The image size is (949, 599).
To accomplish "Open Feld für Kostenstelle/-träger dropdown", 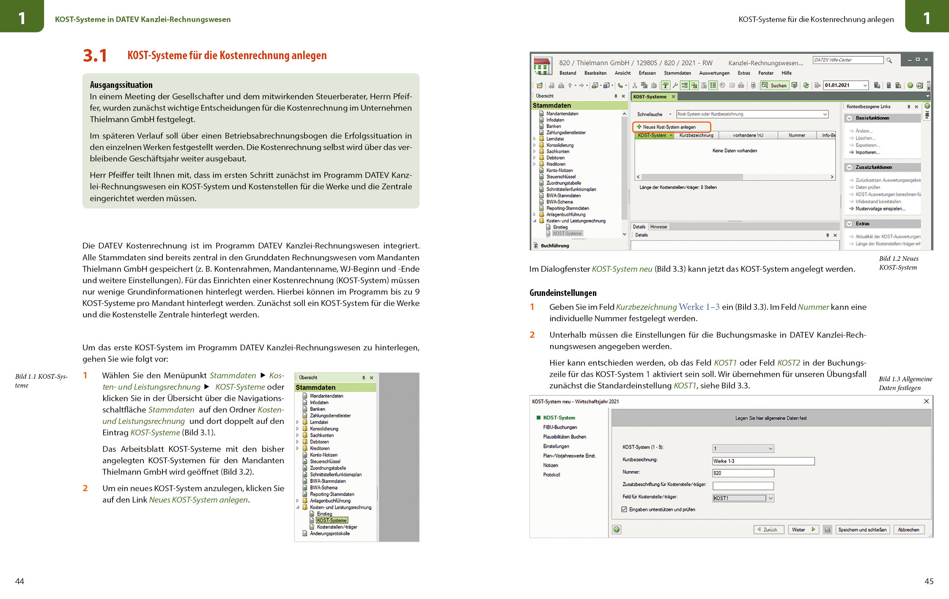I will (x=771, y=498).
